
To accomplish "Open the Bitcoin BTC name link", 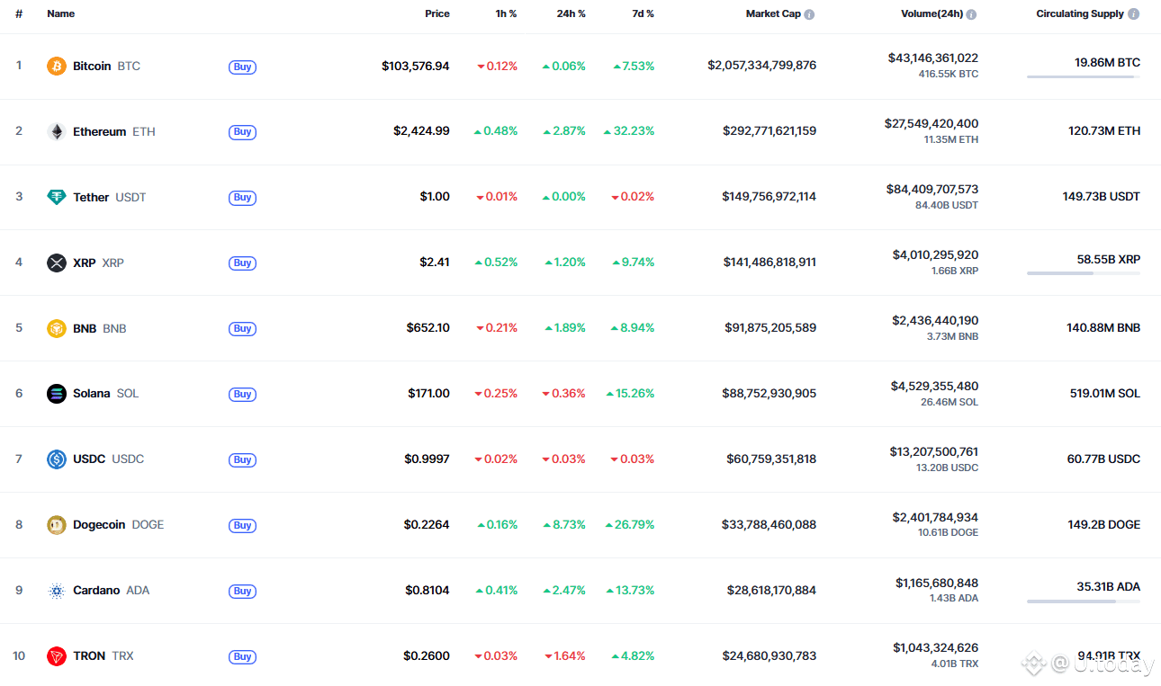I will tap(106, 67).
